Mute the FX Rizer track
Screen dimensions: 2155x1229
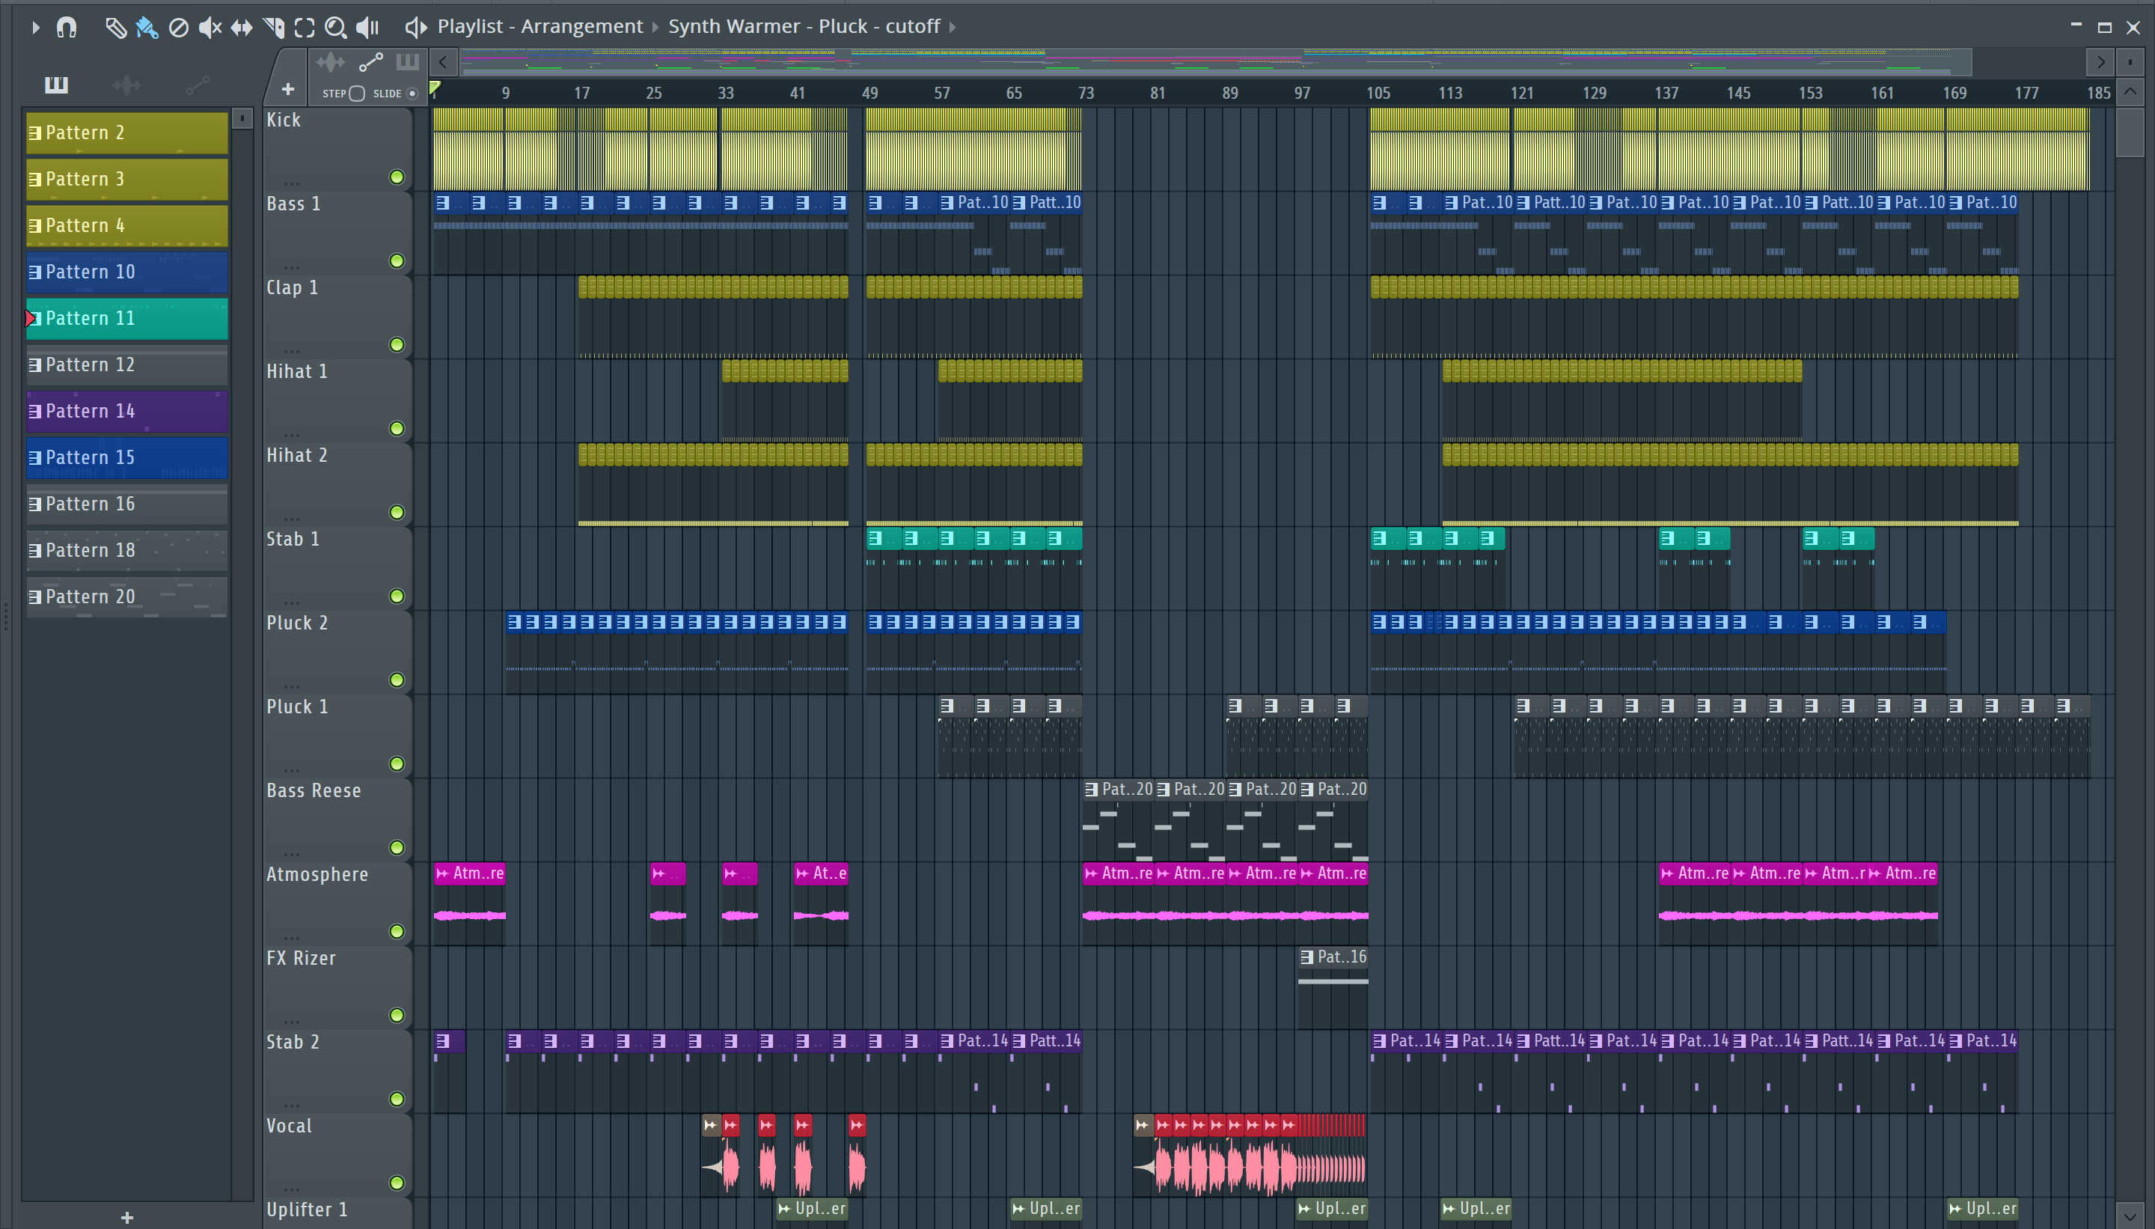(397, 1016)
